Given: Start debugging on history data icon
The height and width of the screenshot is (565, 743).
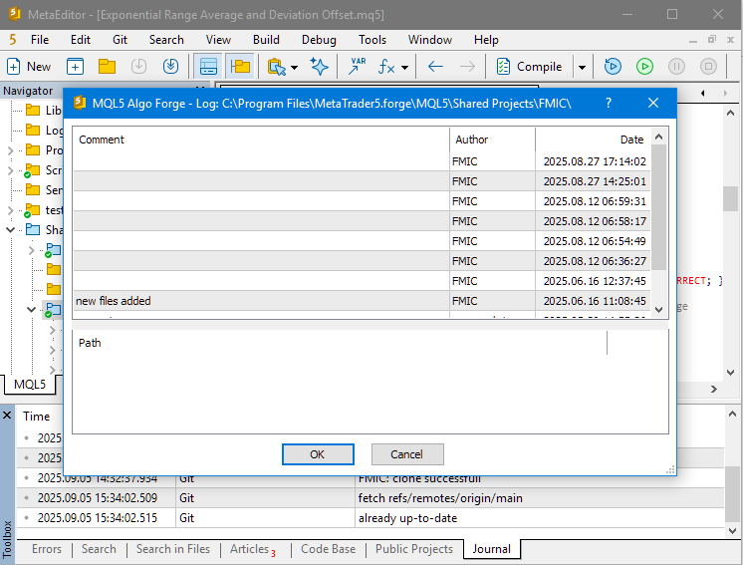Looking at the screenshot, I should point(613,67).
